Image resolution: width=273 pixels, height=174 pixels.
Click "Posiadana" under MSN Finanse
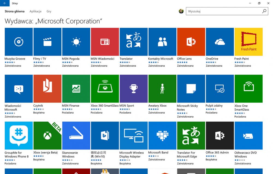pos(68,113)
